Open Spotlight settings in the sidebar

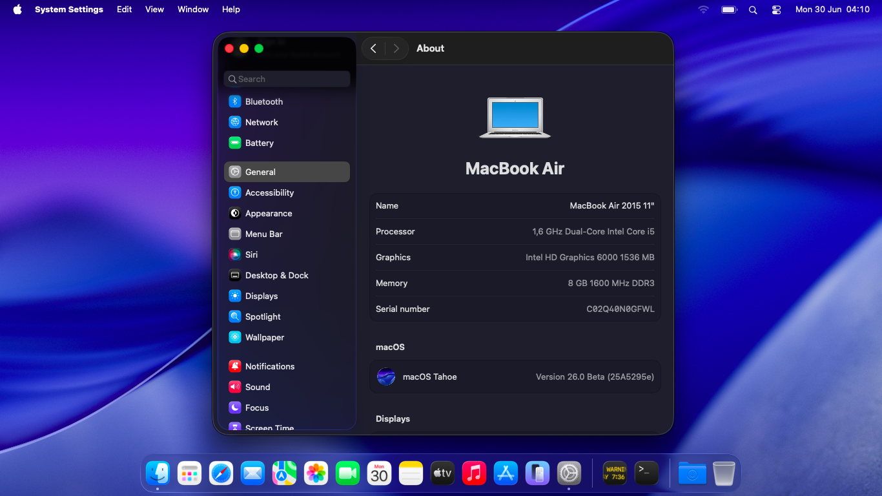[287, 316]
